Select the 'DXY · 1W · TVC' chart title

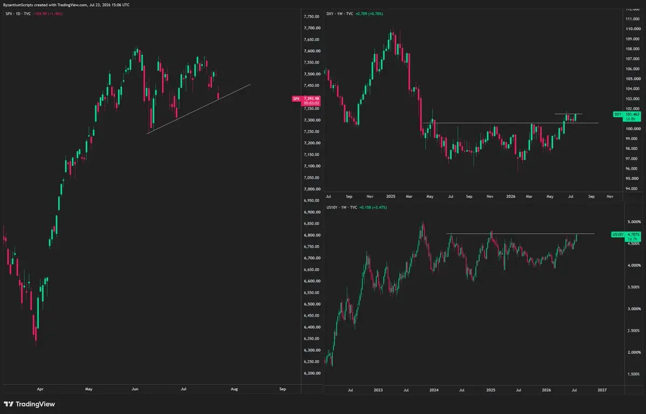(341, 13)
